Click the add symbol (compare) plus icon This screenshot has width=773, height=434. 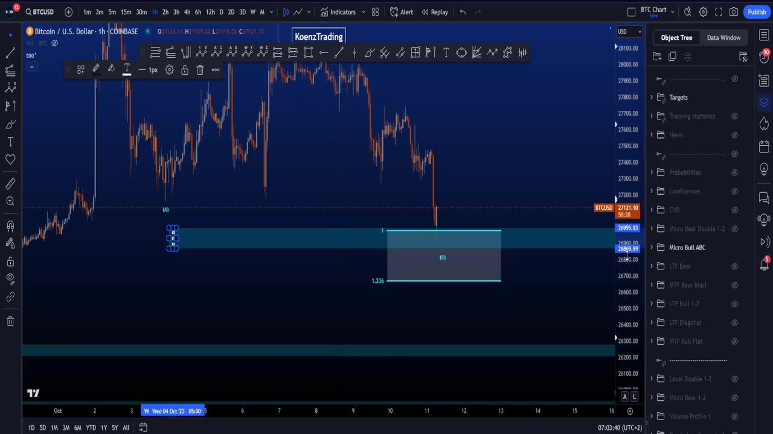coord(68,12)
